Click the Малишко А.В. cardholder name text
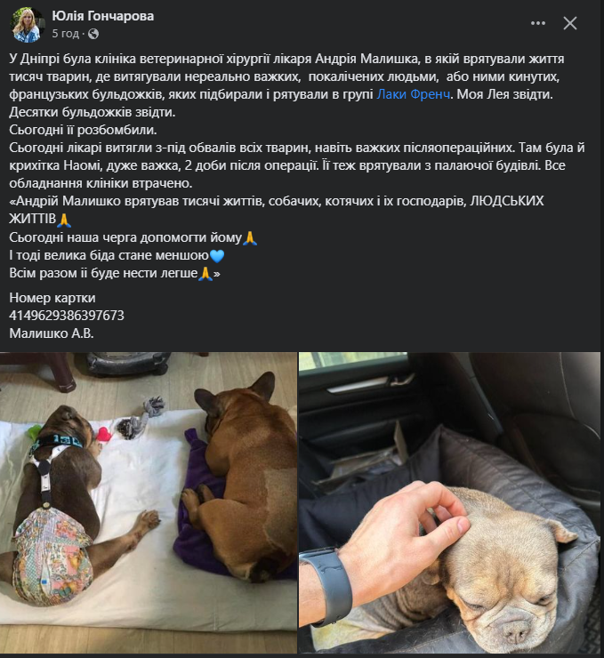This screenshot has width=604, height=658. 52,333
